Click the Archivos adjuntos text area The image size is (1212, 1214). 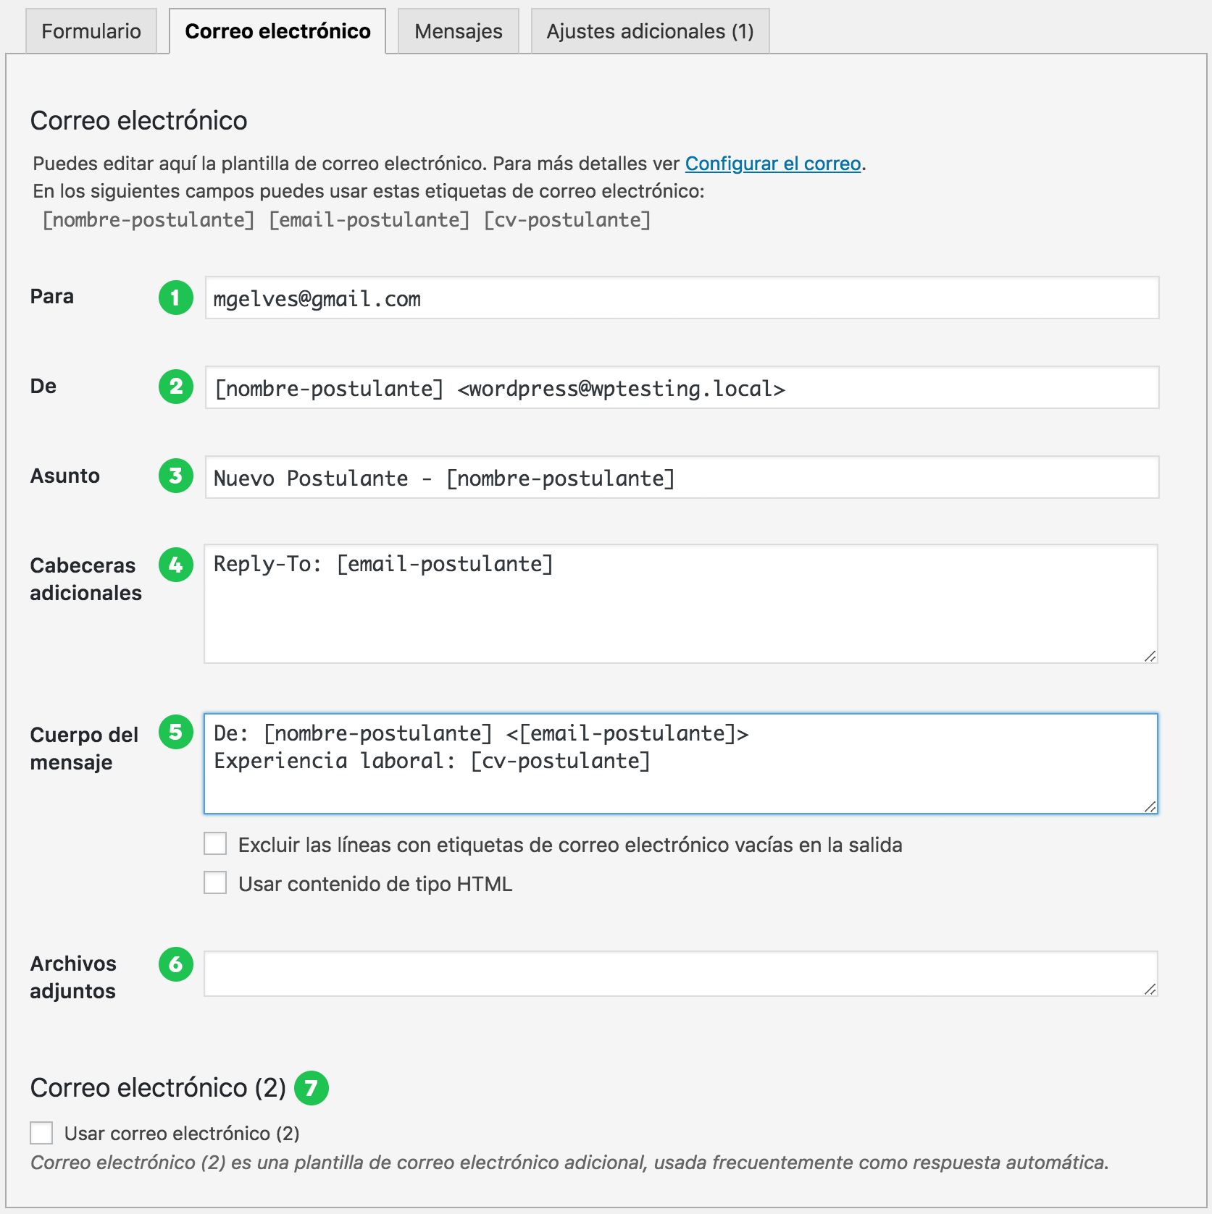point(681,974)
